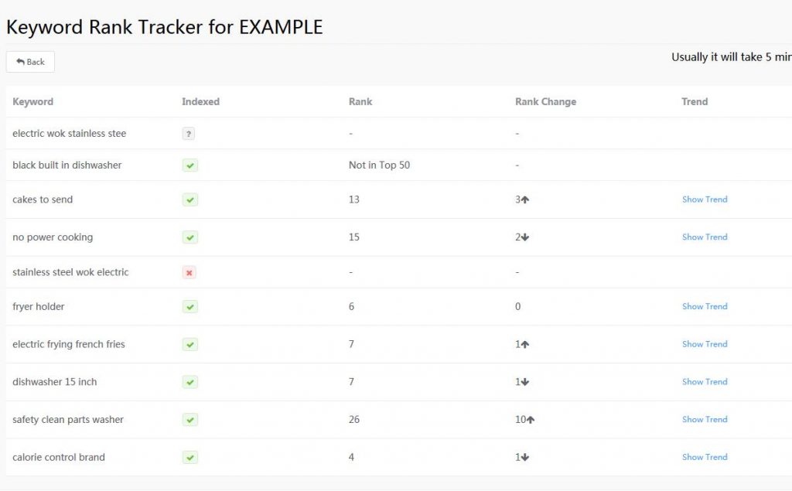This screenshot has height=491, width=792.
Task: Click green check icon for black built in dishwasher
Action: point(190,165)
